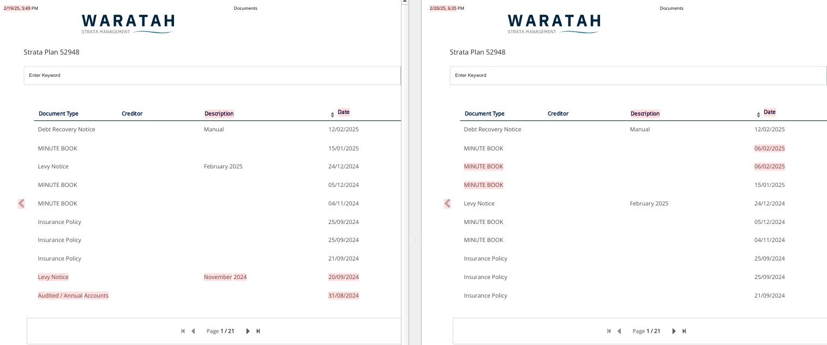Click 'February 2025' description in 2/20/25 document
Image resolution: width=827 pixels, height=345 pixels.
649,203
